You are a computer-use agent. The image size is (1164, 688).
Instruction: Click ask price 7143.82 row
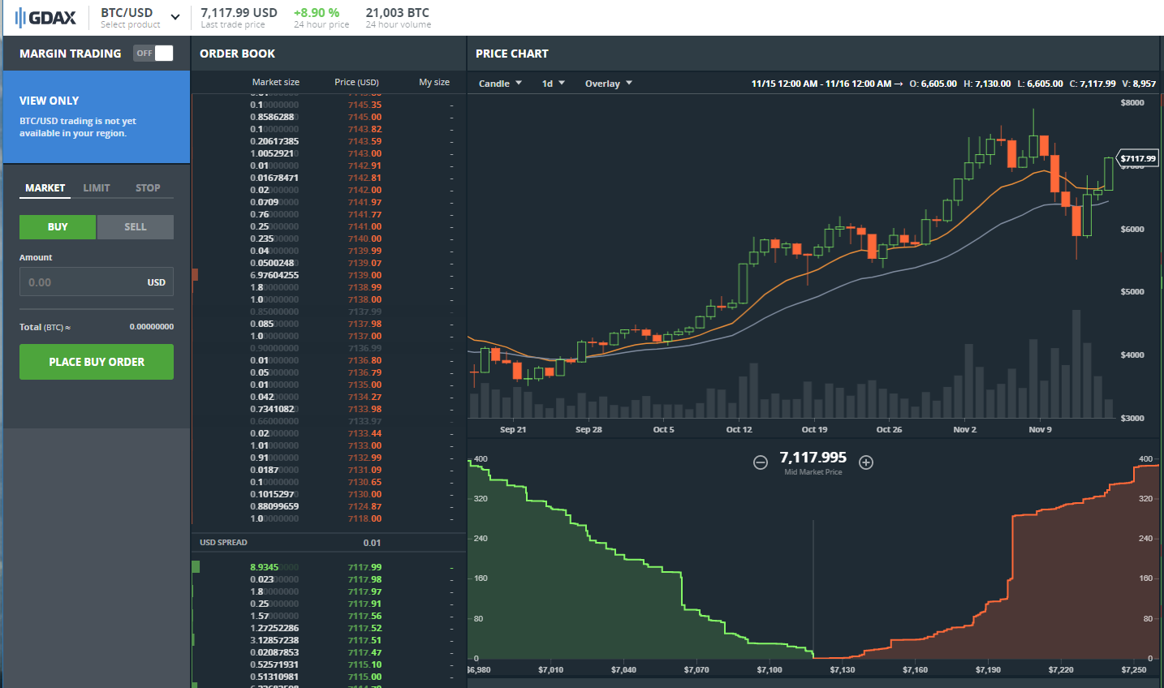(x=329, y=129)
